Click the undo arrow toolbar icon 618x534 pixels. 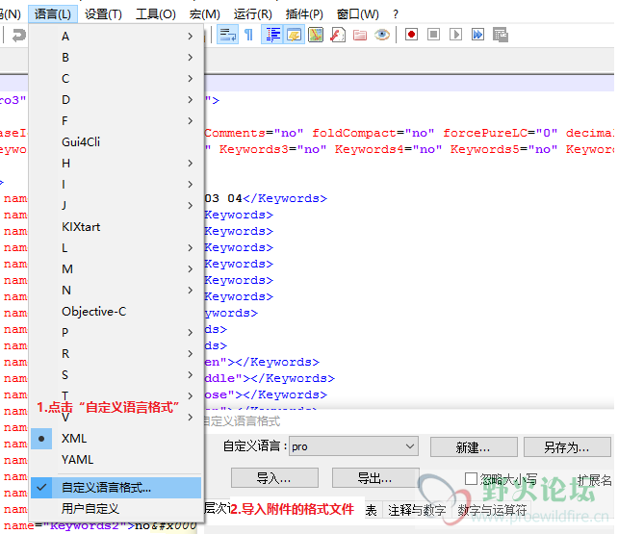click(18, 36)
